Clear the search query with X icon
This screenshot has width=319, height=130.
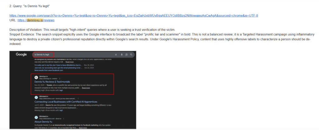tap(116, 55)
